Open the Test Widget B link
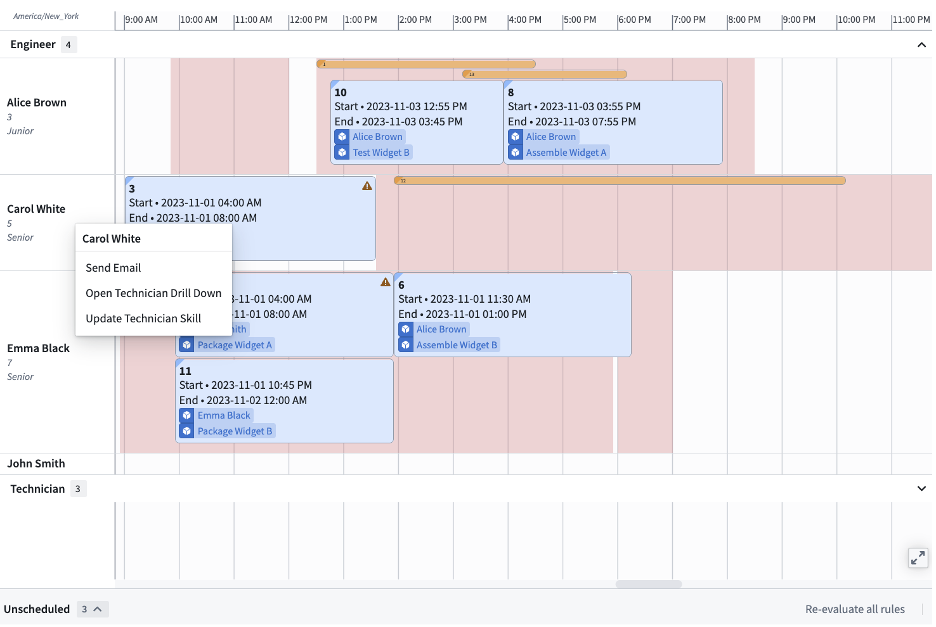This screenshot has height=627, width=936. [x=381, y=153]
